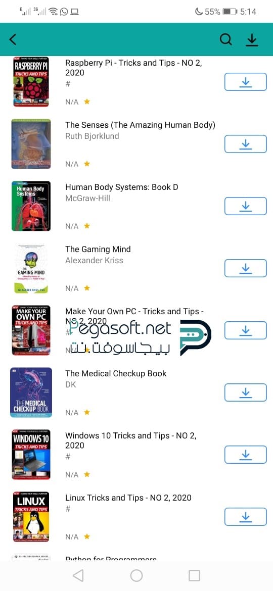
Task: Download Human Body Systems: Book D
Action: 246,206
